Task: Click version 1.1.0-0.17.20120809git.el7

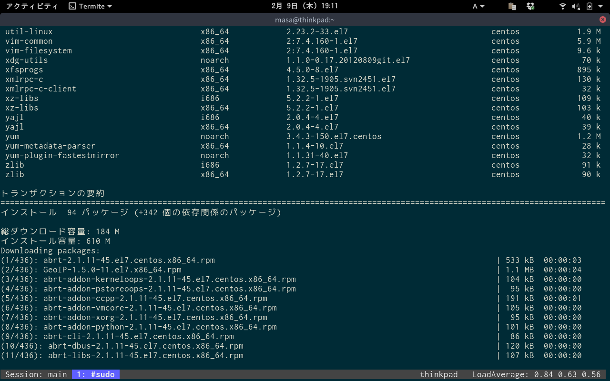Action: click(348, 60)
